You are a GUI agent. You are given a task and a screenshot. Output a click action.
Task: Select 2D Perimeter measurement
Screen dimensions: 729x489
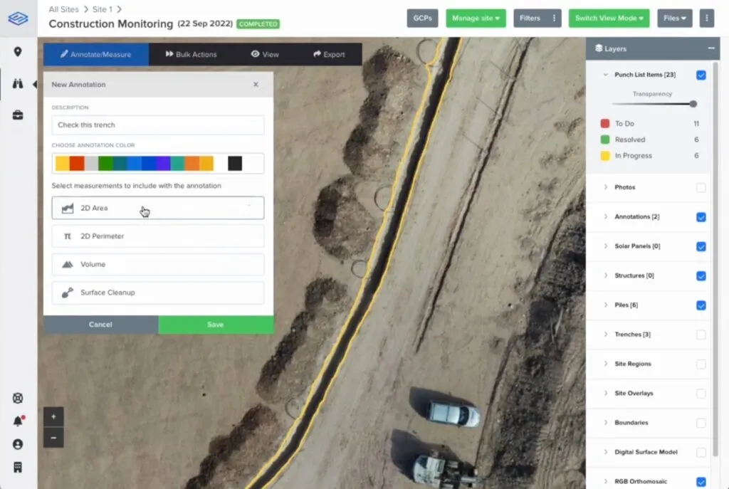(158, 236)
